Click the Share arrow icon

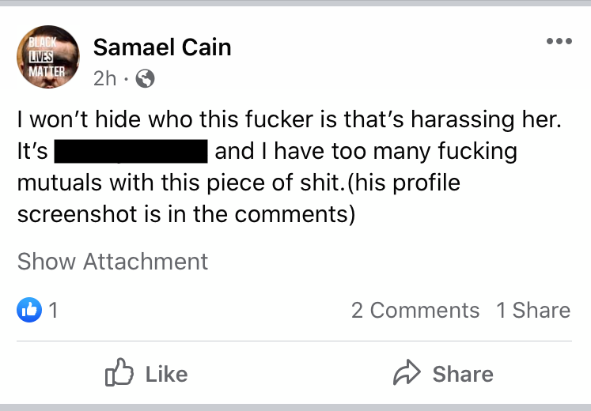point(406,374)
